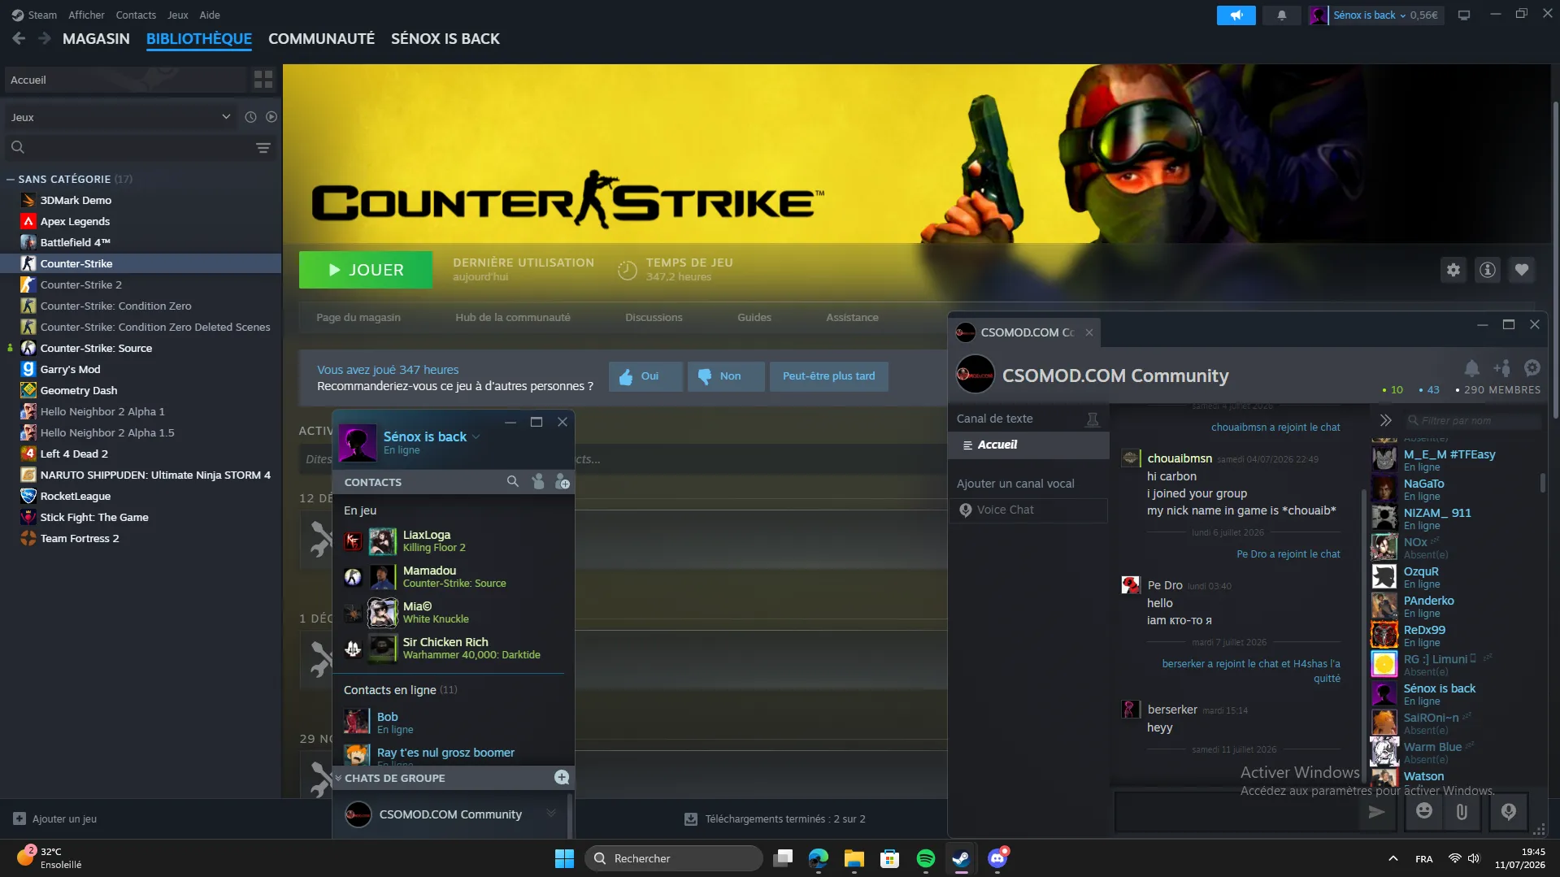Screen dimensions: 1560x877
Task: Click Ajouter un jeu
Action: 55,818
